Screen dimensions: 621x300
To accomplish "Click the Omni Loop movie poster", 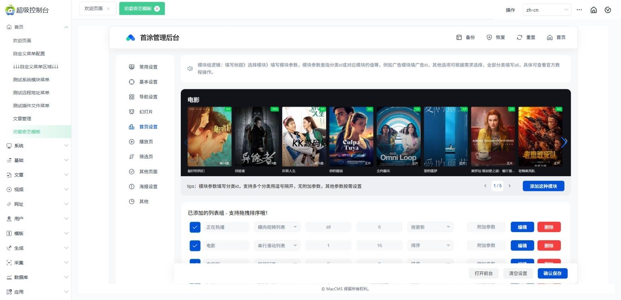I will (x=398, y=137).
